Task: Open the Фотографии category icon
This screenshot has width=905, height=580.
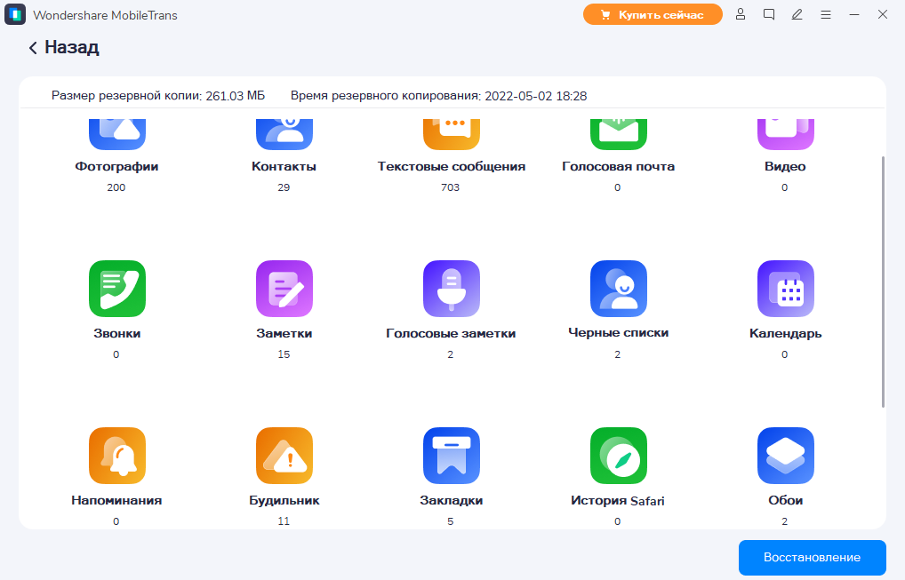Action: [x=117, y=134]
